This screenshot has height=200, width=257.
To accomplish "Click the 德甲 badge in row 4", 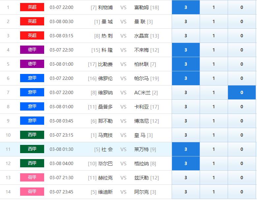I will [32, 50].
